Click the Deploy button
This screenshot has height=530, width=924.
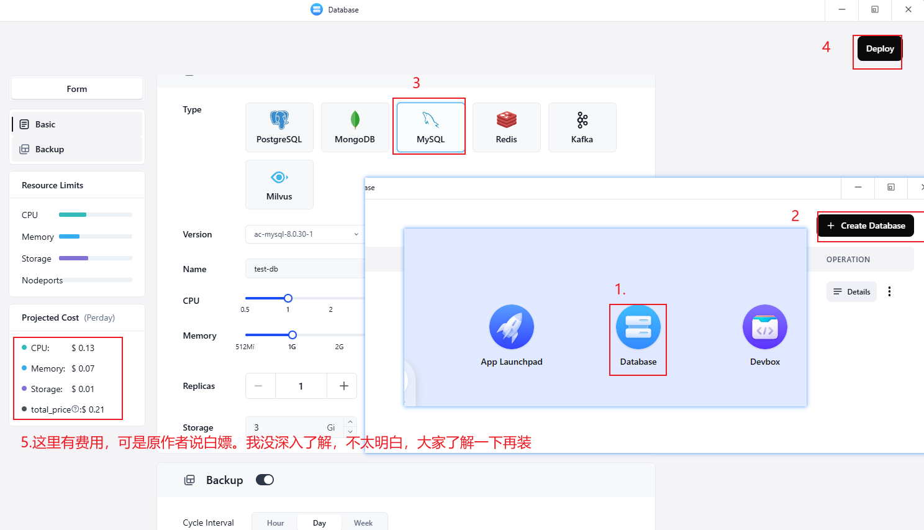click(879, 48)
